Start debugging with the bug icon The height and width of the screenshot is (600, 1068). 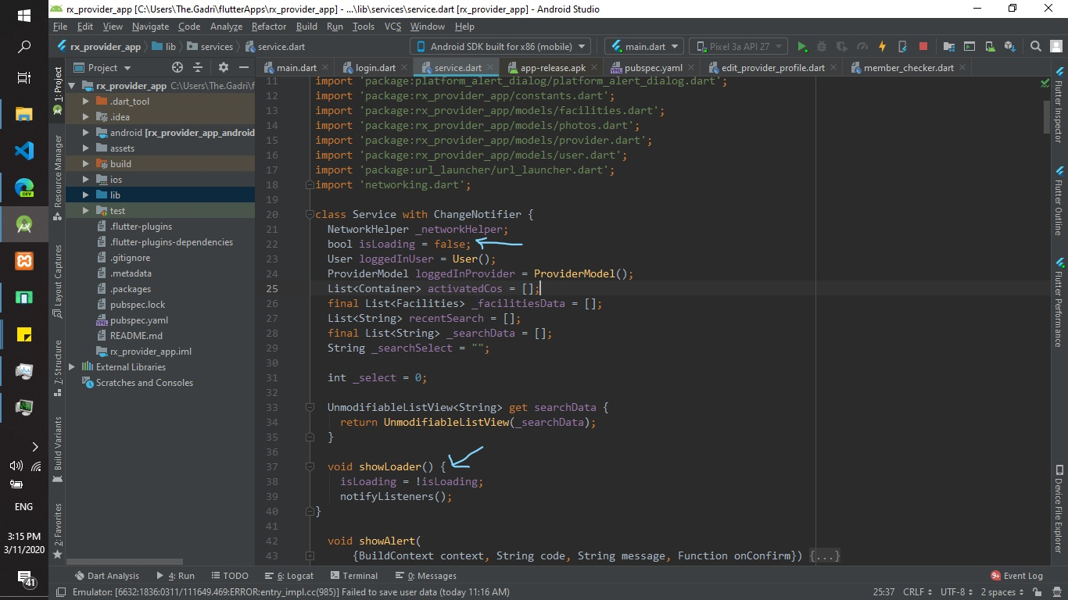(822, 47)
